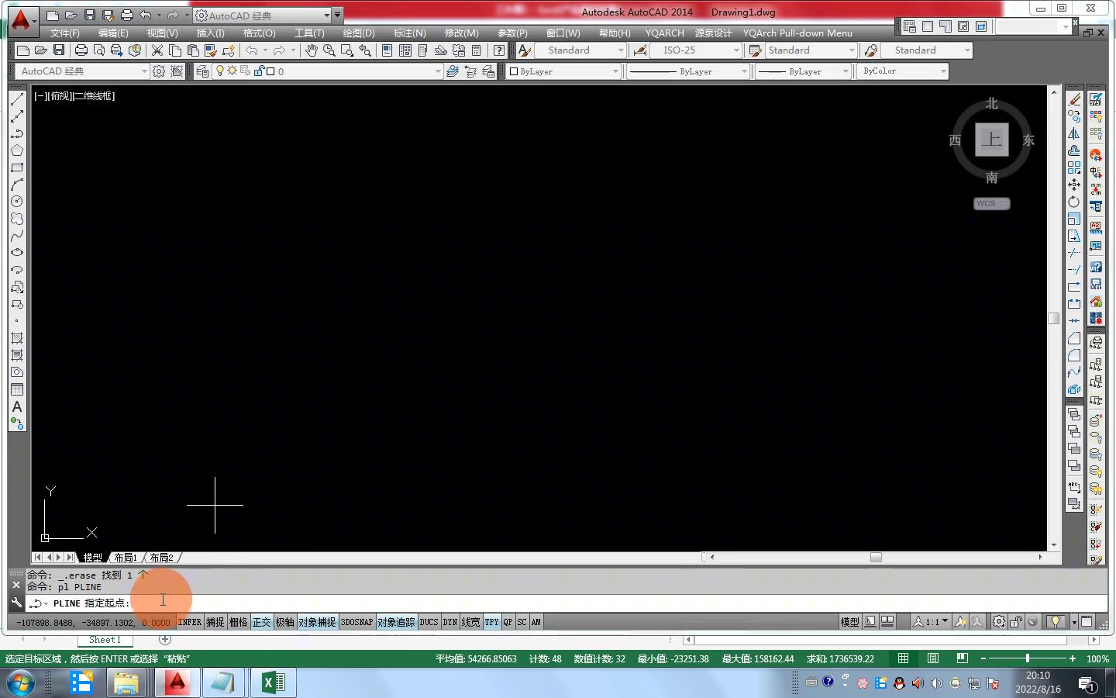Toggle 栅格 grid display
The image size is (1116, 698).
(239, 622)
